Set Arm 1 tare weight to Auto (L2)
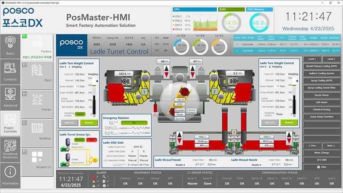 [69, 123]
